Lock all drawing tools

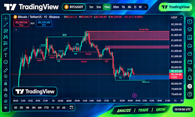pos(6,95)
